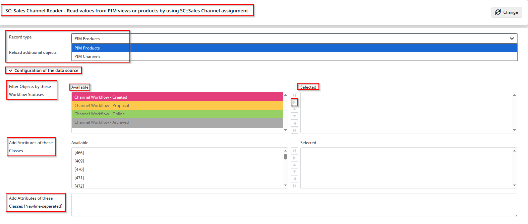
Task: Click move-all-right icon for Workflow Statuses
Action: click(294, 95)
